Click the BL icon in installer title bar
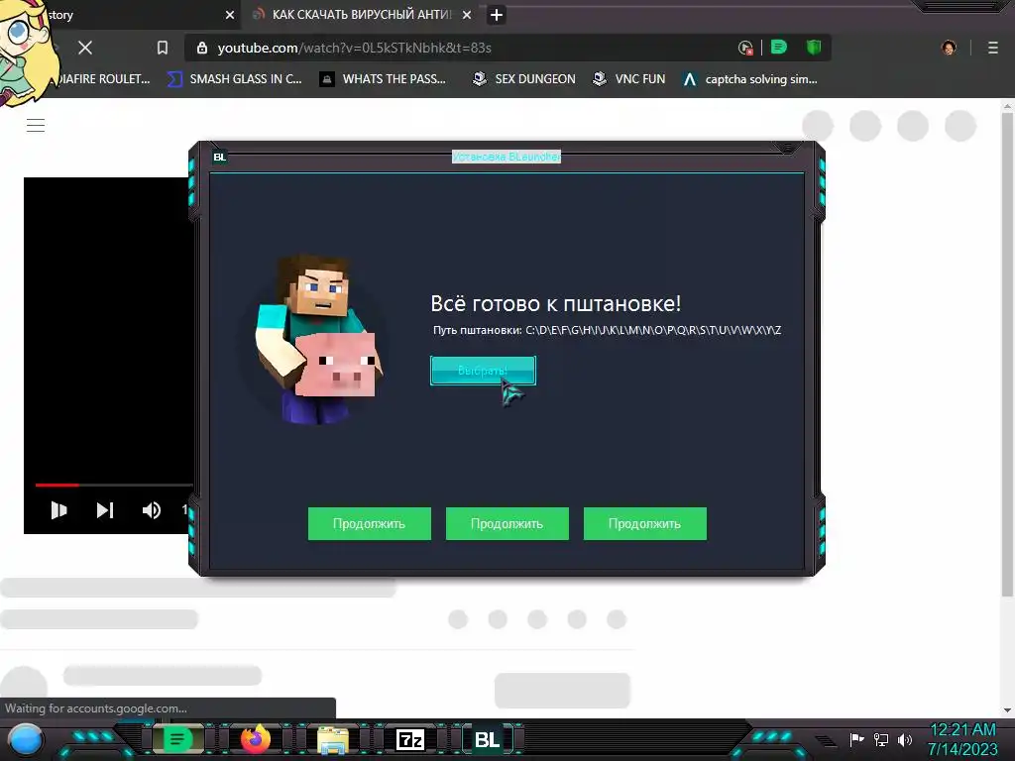 point(219,158)
